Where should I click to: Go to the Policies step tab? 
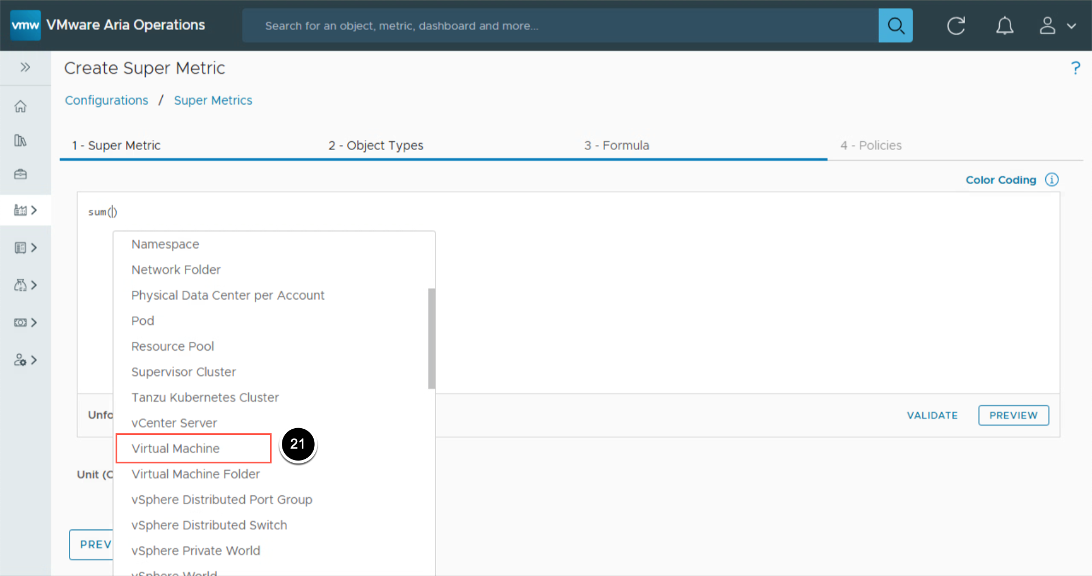pos(871,146)
